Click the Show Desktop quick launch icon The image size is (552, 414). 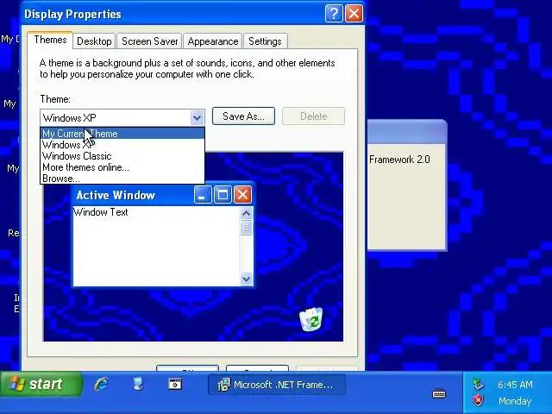[x=138, y=384]
